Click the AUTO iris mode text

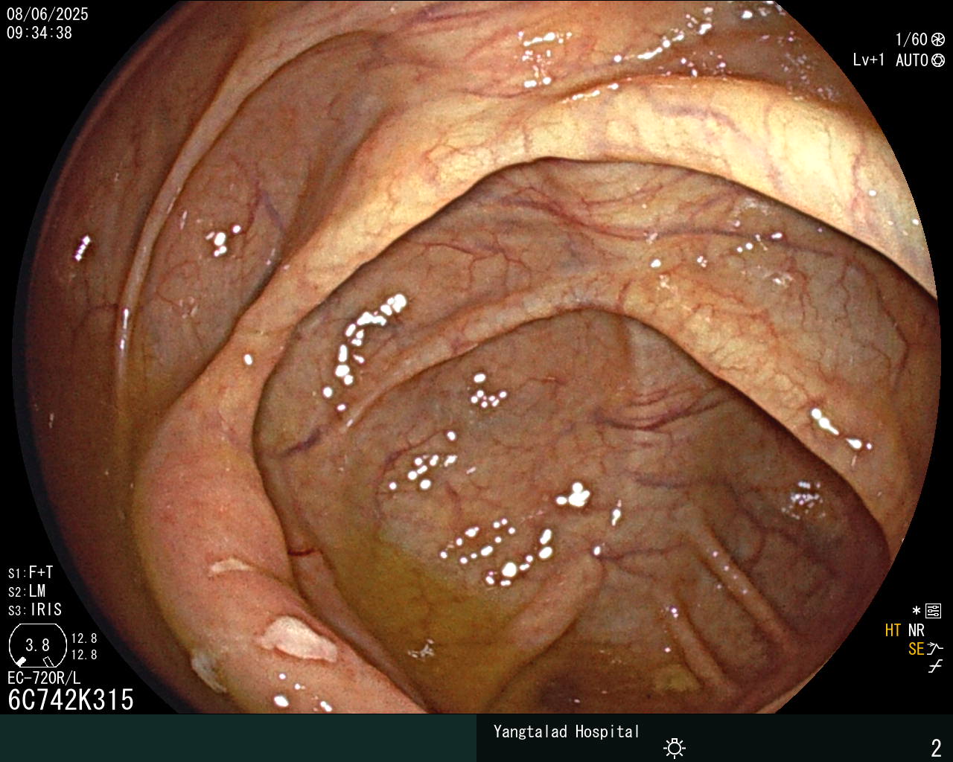(x=912, y=60)
